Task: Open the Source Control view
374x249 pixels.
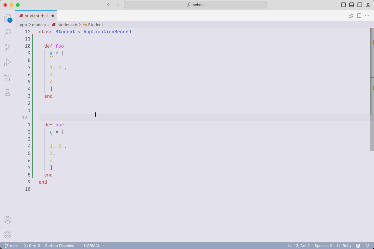Action: coord(7,48)
